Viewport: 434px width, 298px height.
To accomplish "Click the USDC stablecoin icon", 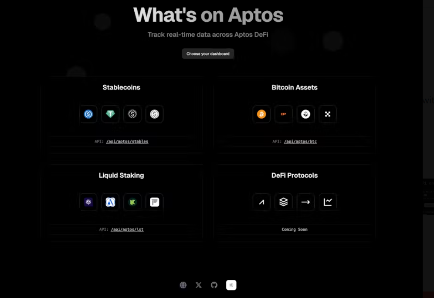I will (x=88, y=114).
